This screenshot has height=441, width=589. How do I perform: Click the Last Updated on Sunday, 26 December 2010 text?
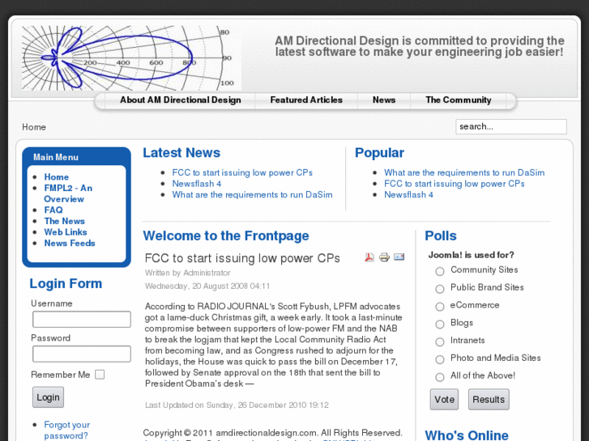(x=237, y=405)
